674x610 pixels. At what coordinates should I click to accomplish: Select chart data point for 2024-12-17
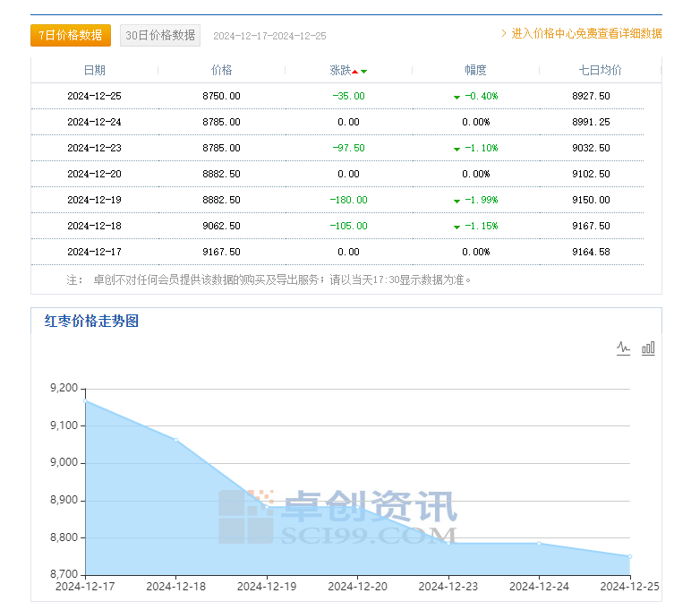click(x=86, y=401)
